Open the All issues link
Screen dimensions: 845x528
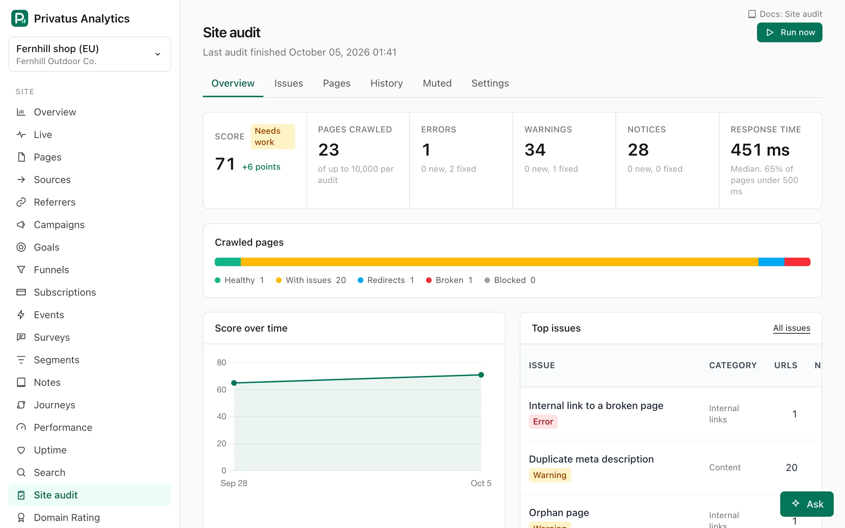(x=791, y=328)
